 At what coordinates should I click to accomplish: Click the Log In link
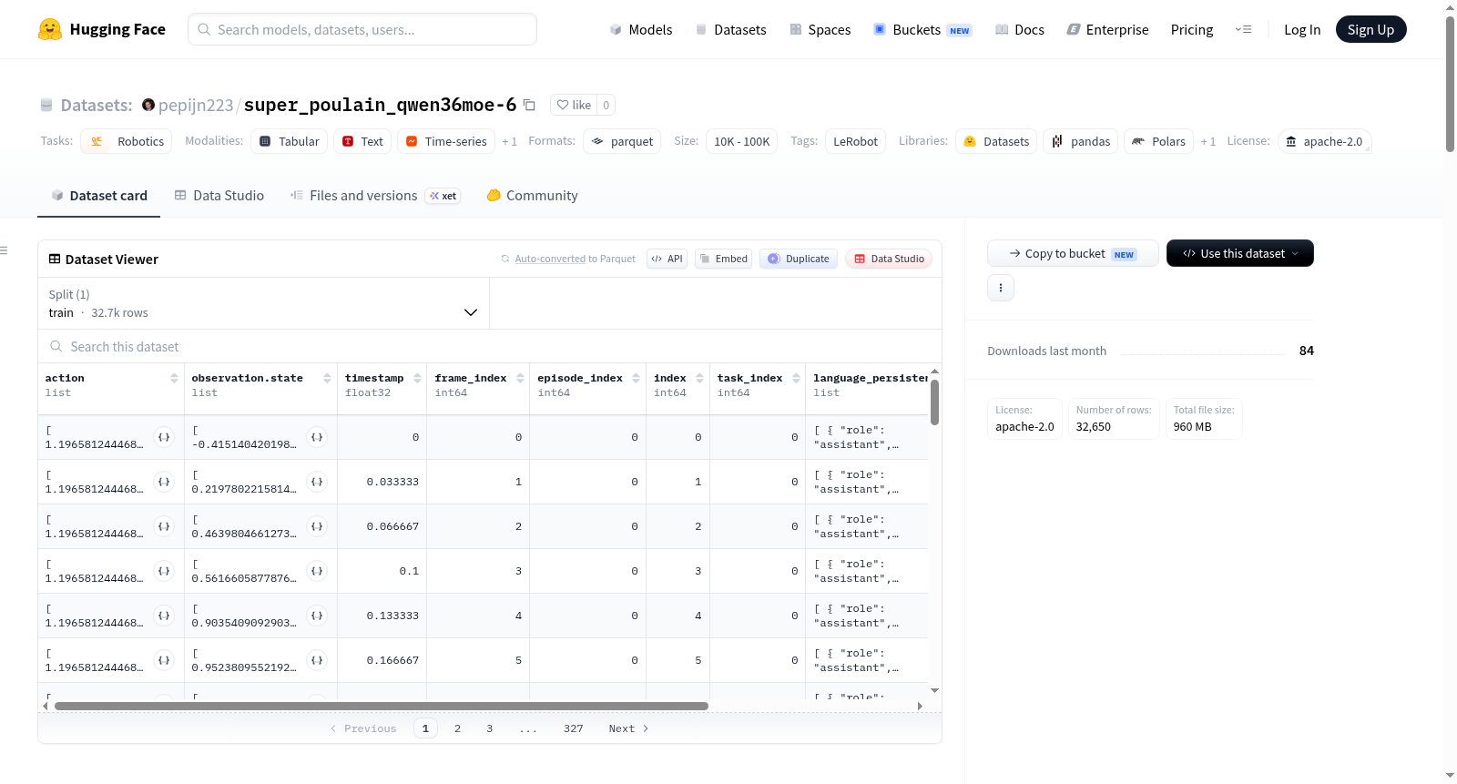pos(1302,29)
